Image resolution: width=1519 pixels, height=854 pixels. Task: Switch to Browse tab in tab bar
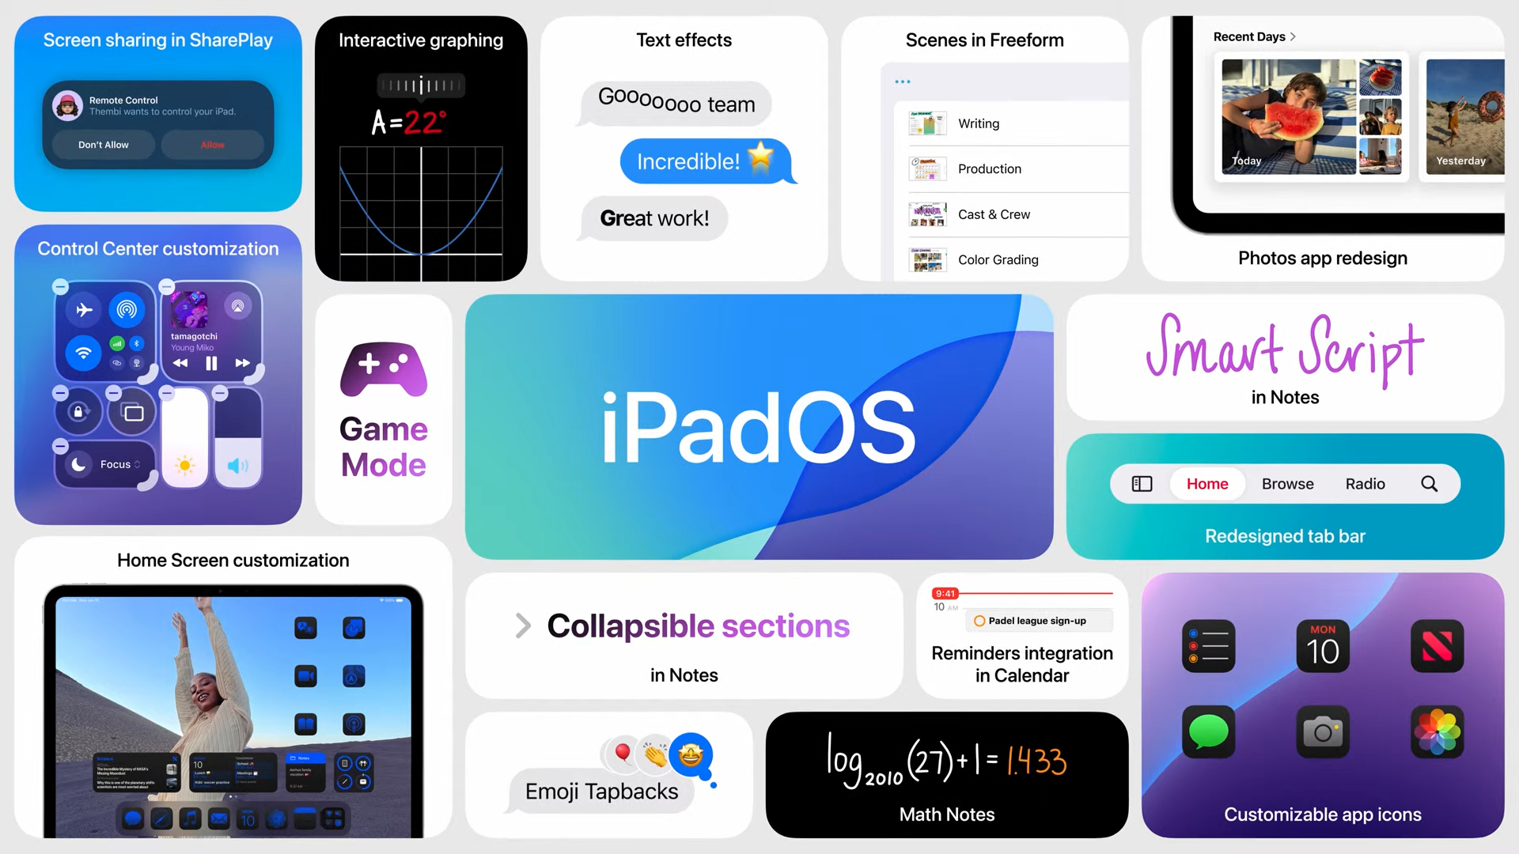(1286, 483)
